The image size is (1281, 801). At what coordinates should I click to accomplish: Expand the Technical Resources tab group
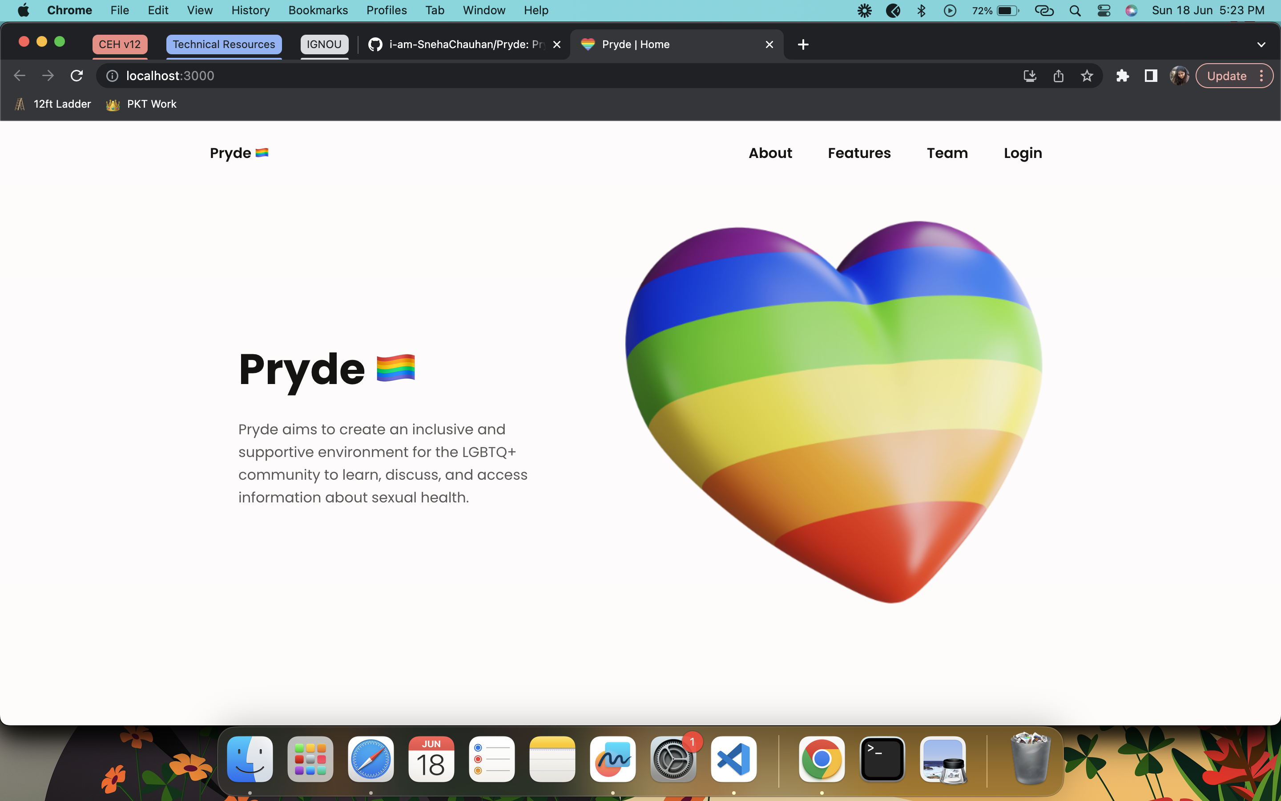(x=223, y=44)
